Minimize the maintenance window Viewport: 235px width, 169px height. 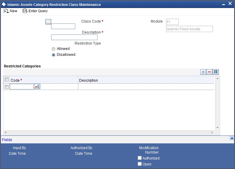[x=223, y=5]
